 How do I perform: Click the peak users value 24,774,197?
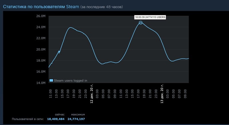tap(76, 119)
